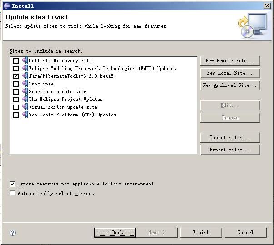Screen dimensions: 274x245
Task: Select 'Subclipse' row text
Action: 41,84
